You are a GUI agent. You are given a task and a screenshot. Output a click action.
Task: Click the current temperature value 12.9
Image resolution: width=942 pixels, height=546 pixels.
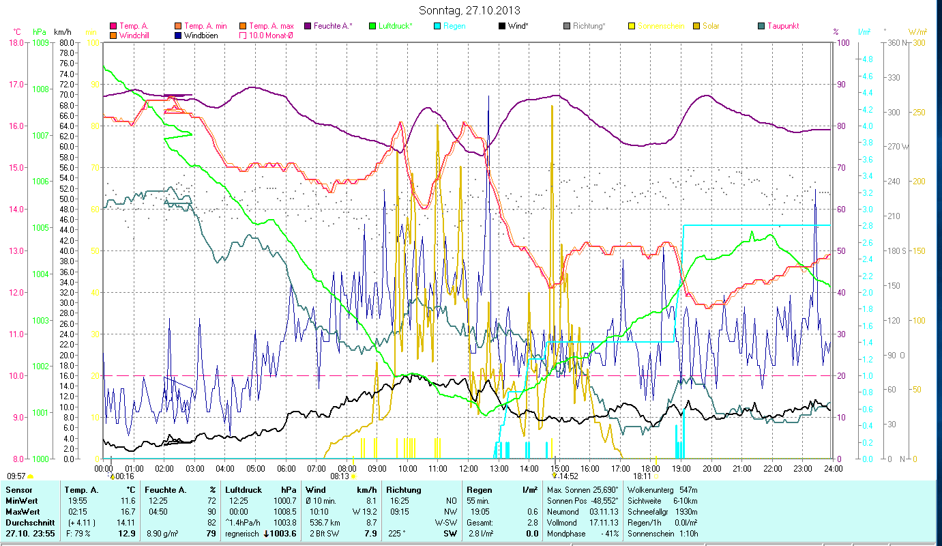click(x=128, y=534)
